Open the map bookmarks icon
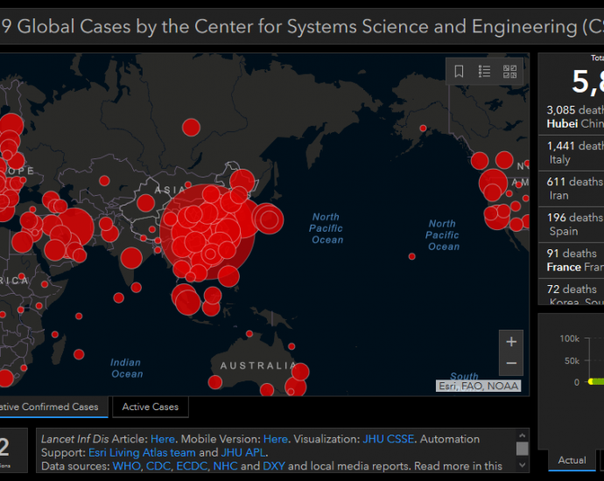The height and width of the screenshot is (481, 604). (x=459, y=72)
